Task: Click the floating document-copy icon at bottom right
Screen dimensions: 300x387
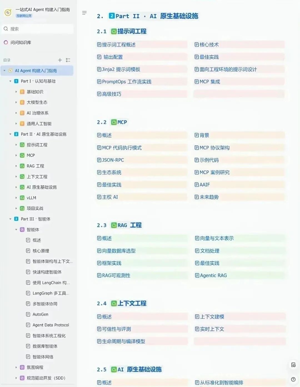Action: (x=293, y=365)
